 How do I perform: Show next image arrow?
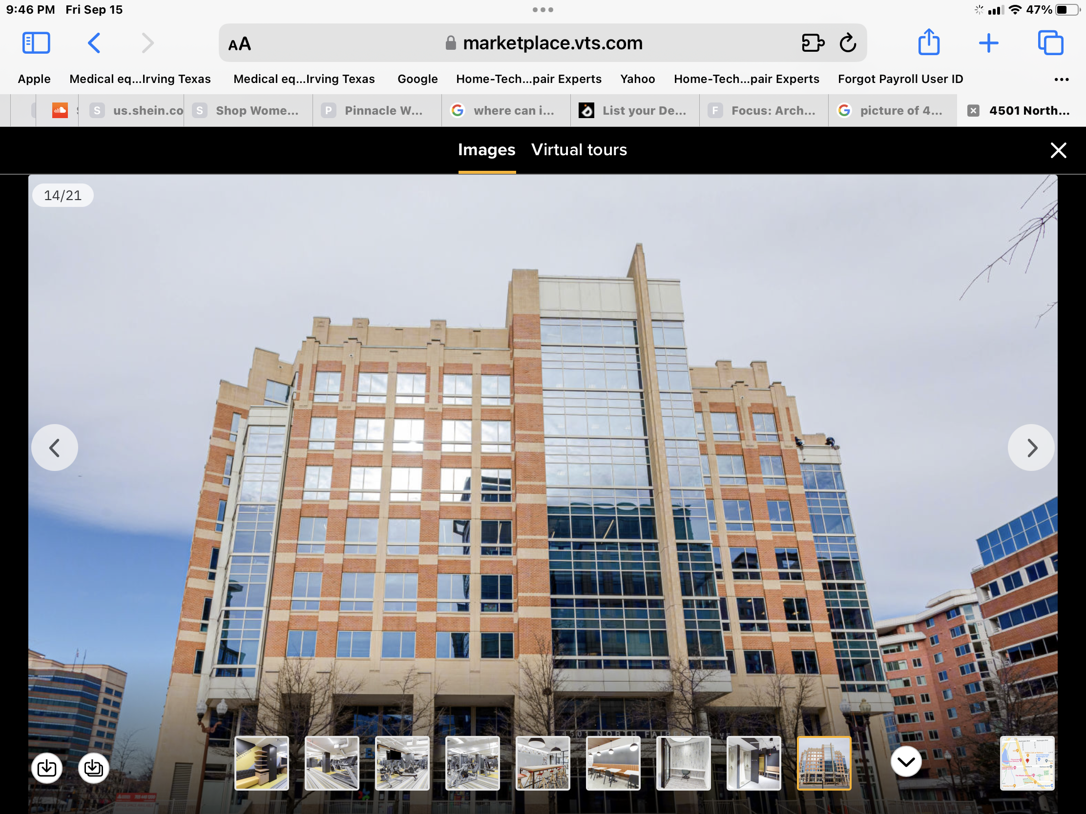(x=1031, y=448)
